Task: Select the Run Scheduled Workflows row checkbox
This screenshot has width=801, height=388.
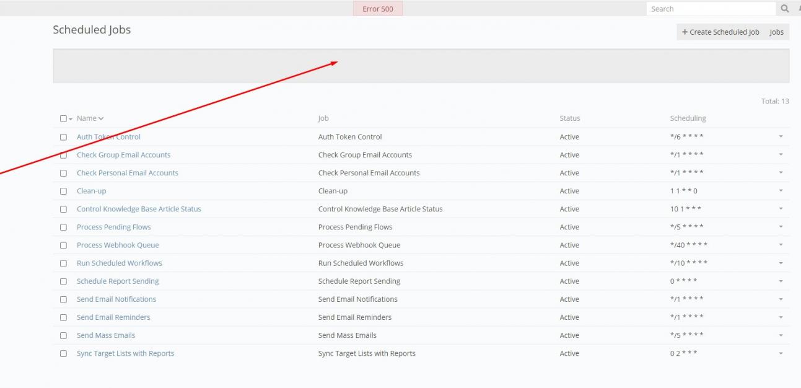Action: pos(63,263)
